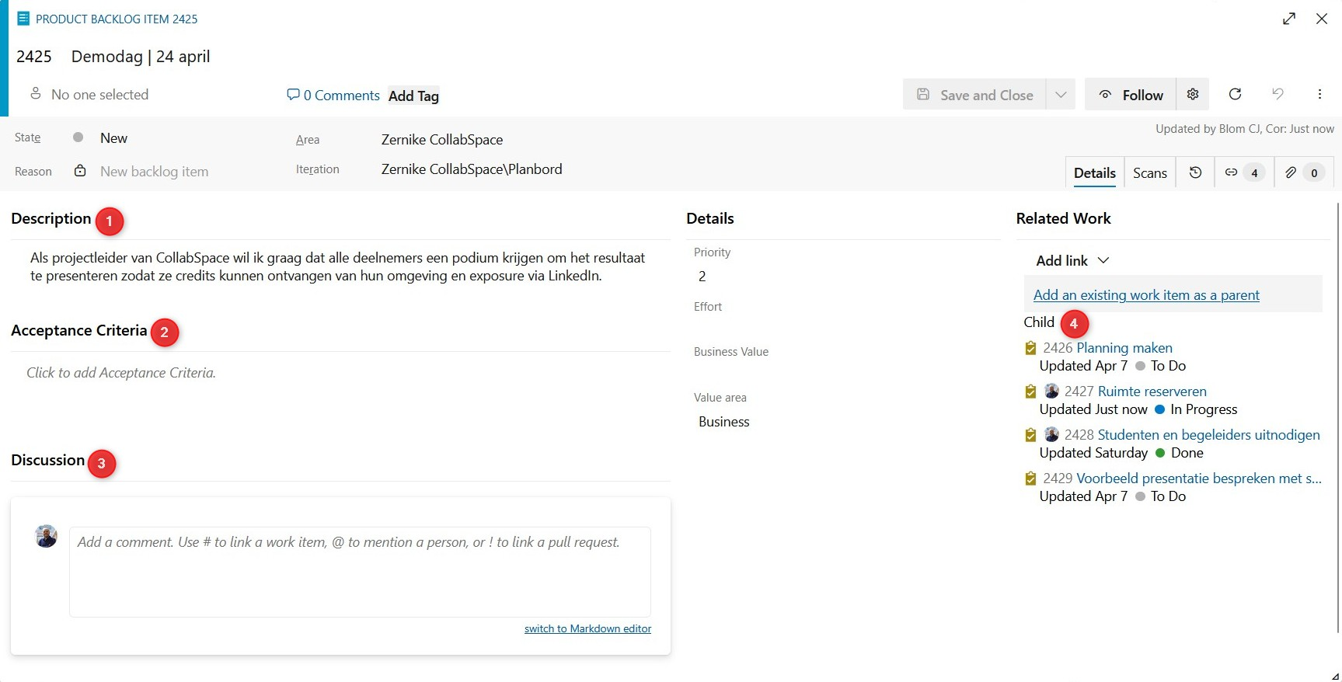This screenshot has height=682, width=1342.
Task: Click the 0 Comments link
Action: pos(341,95)
